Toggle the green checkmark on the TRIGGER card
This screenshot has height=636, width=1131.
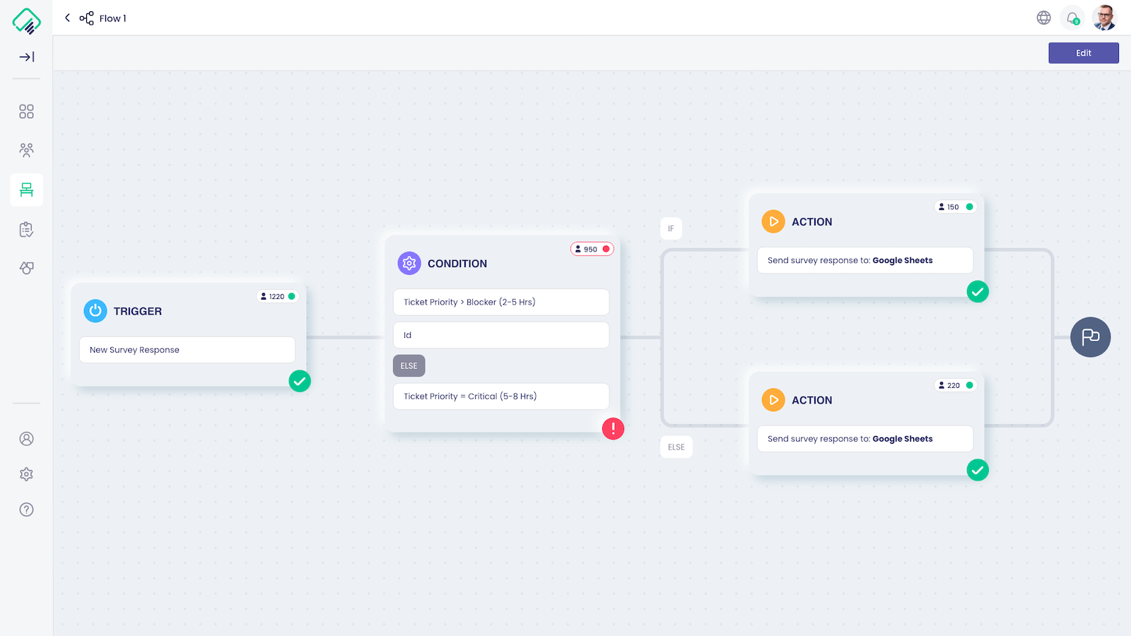300,381
